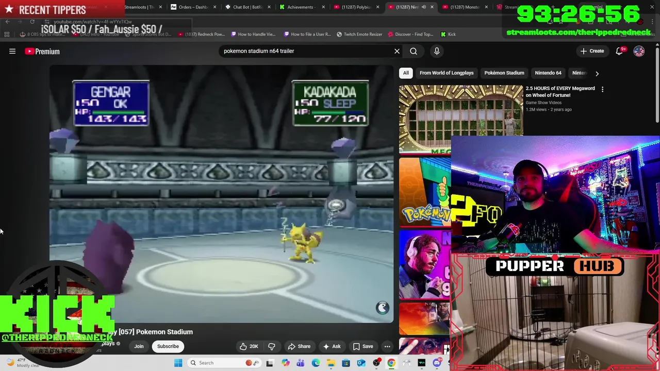Open the YouTube guide hamburger menu

point(12,51)
